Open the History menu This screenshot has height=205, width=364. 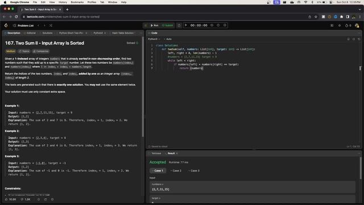coord(63,2)
